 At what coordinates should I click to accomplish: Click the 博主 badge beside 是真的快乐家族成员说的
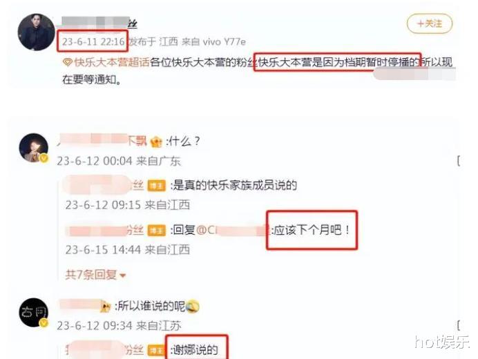[156, 186]
